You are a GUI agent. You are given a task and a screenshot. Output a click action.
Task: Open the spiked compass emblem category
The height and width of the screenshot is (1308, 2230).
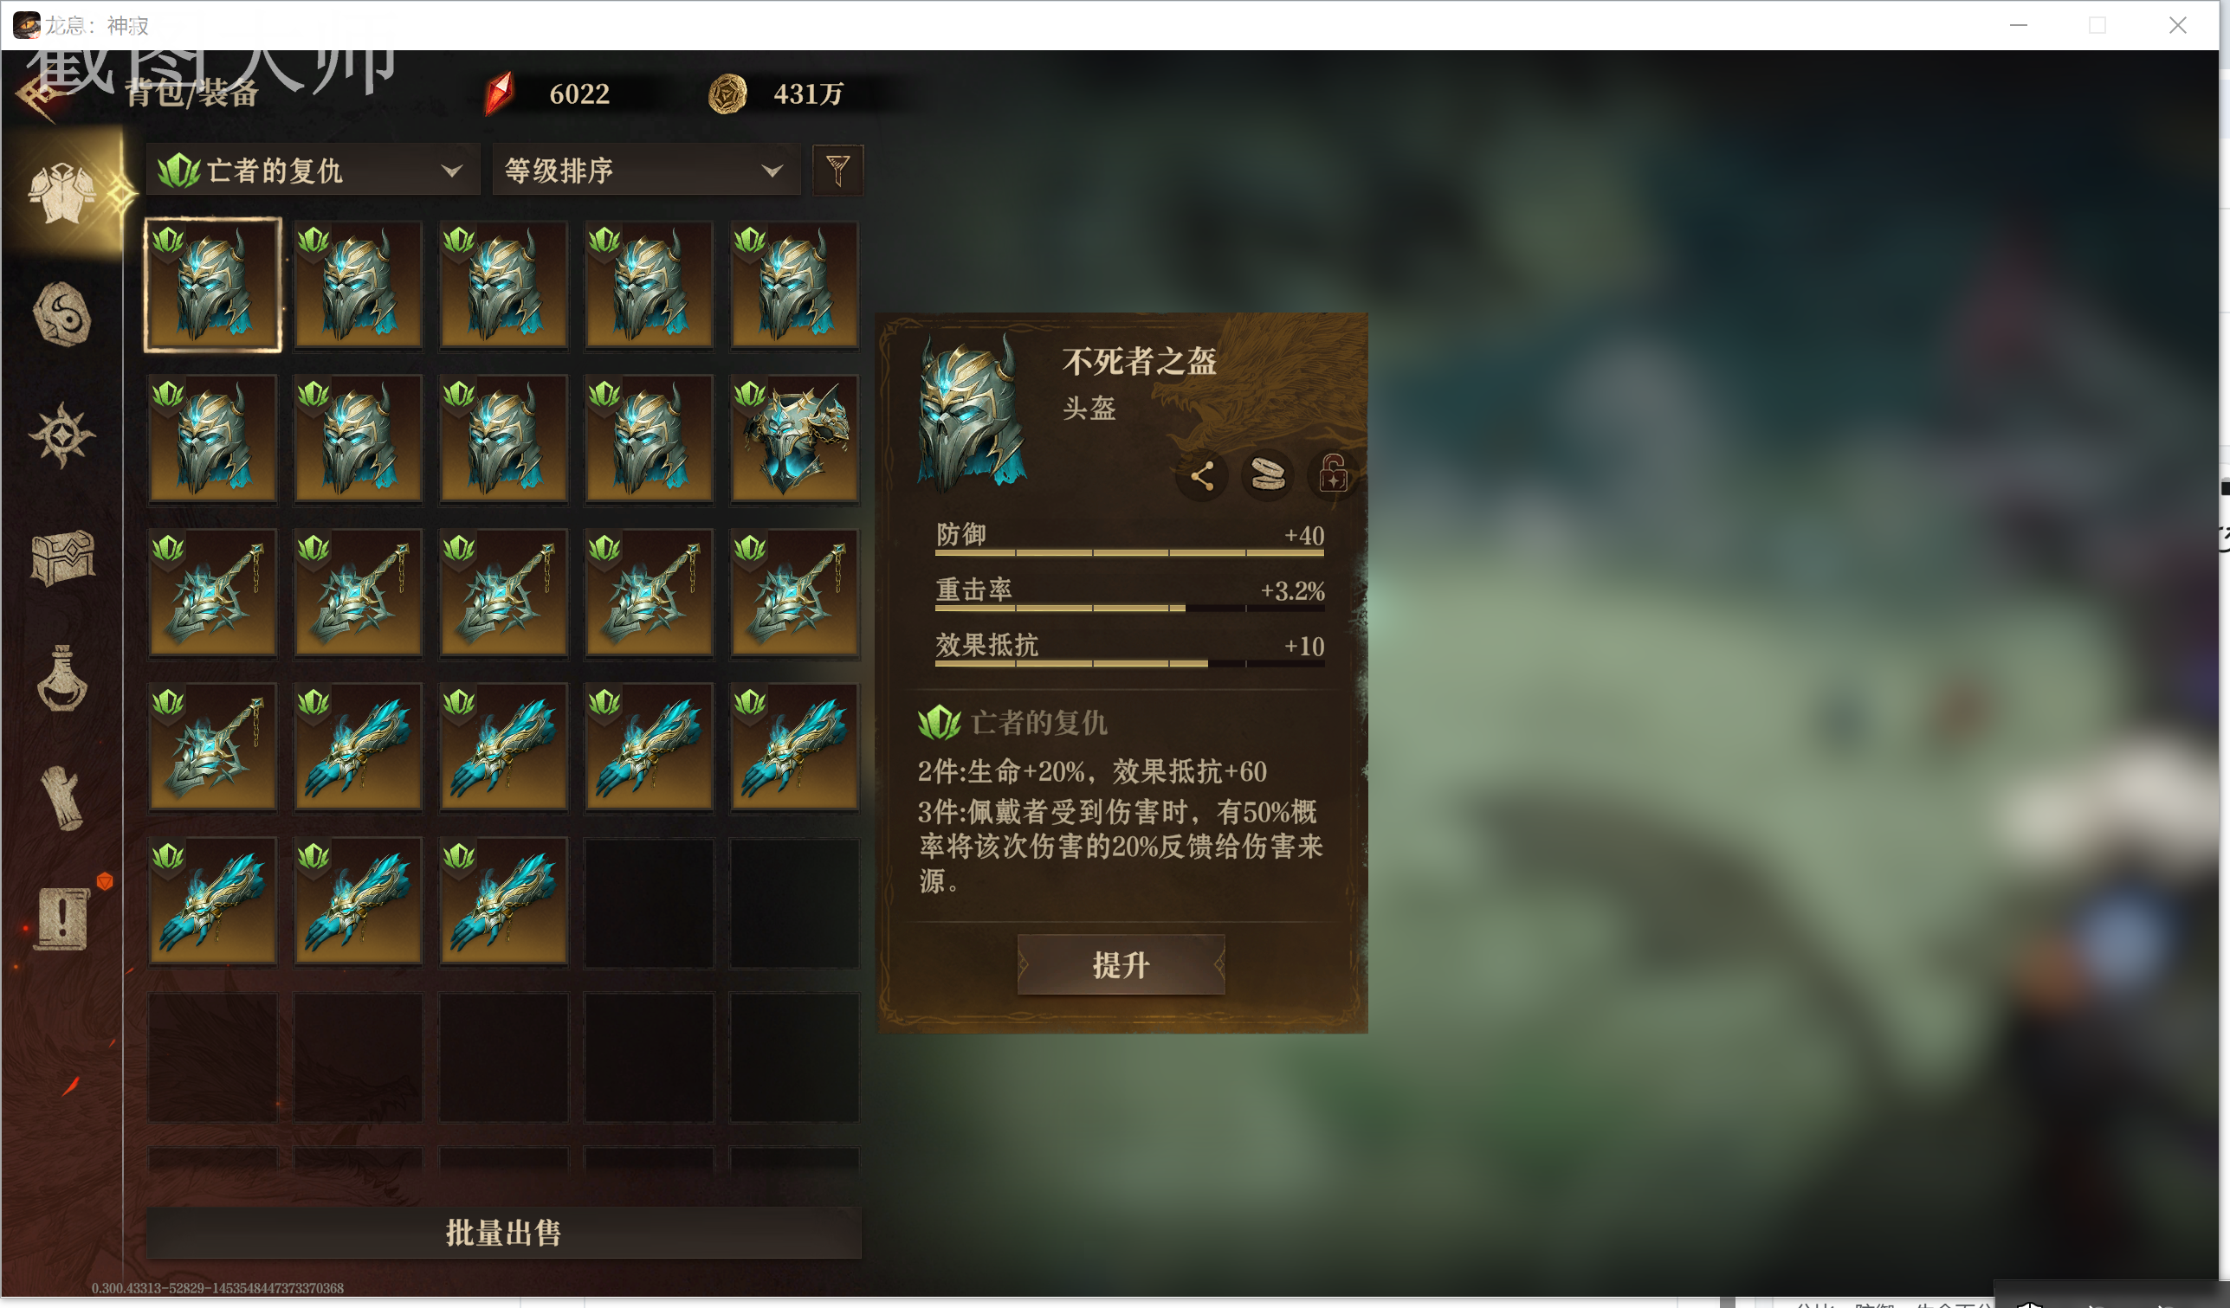click(61, 435)
